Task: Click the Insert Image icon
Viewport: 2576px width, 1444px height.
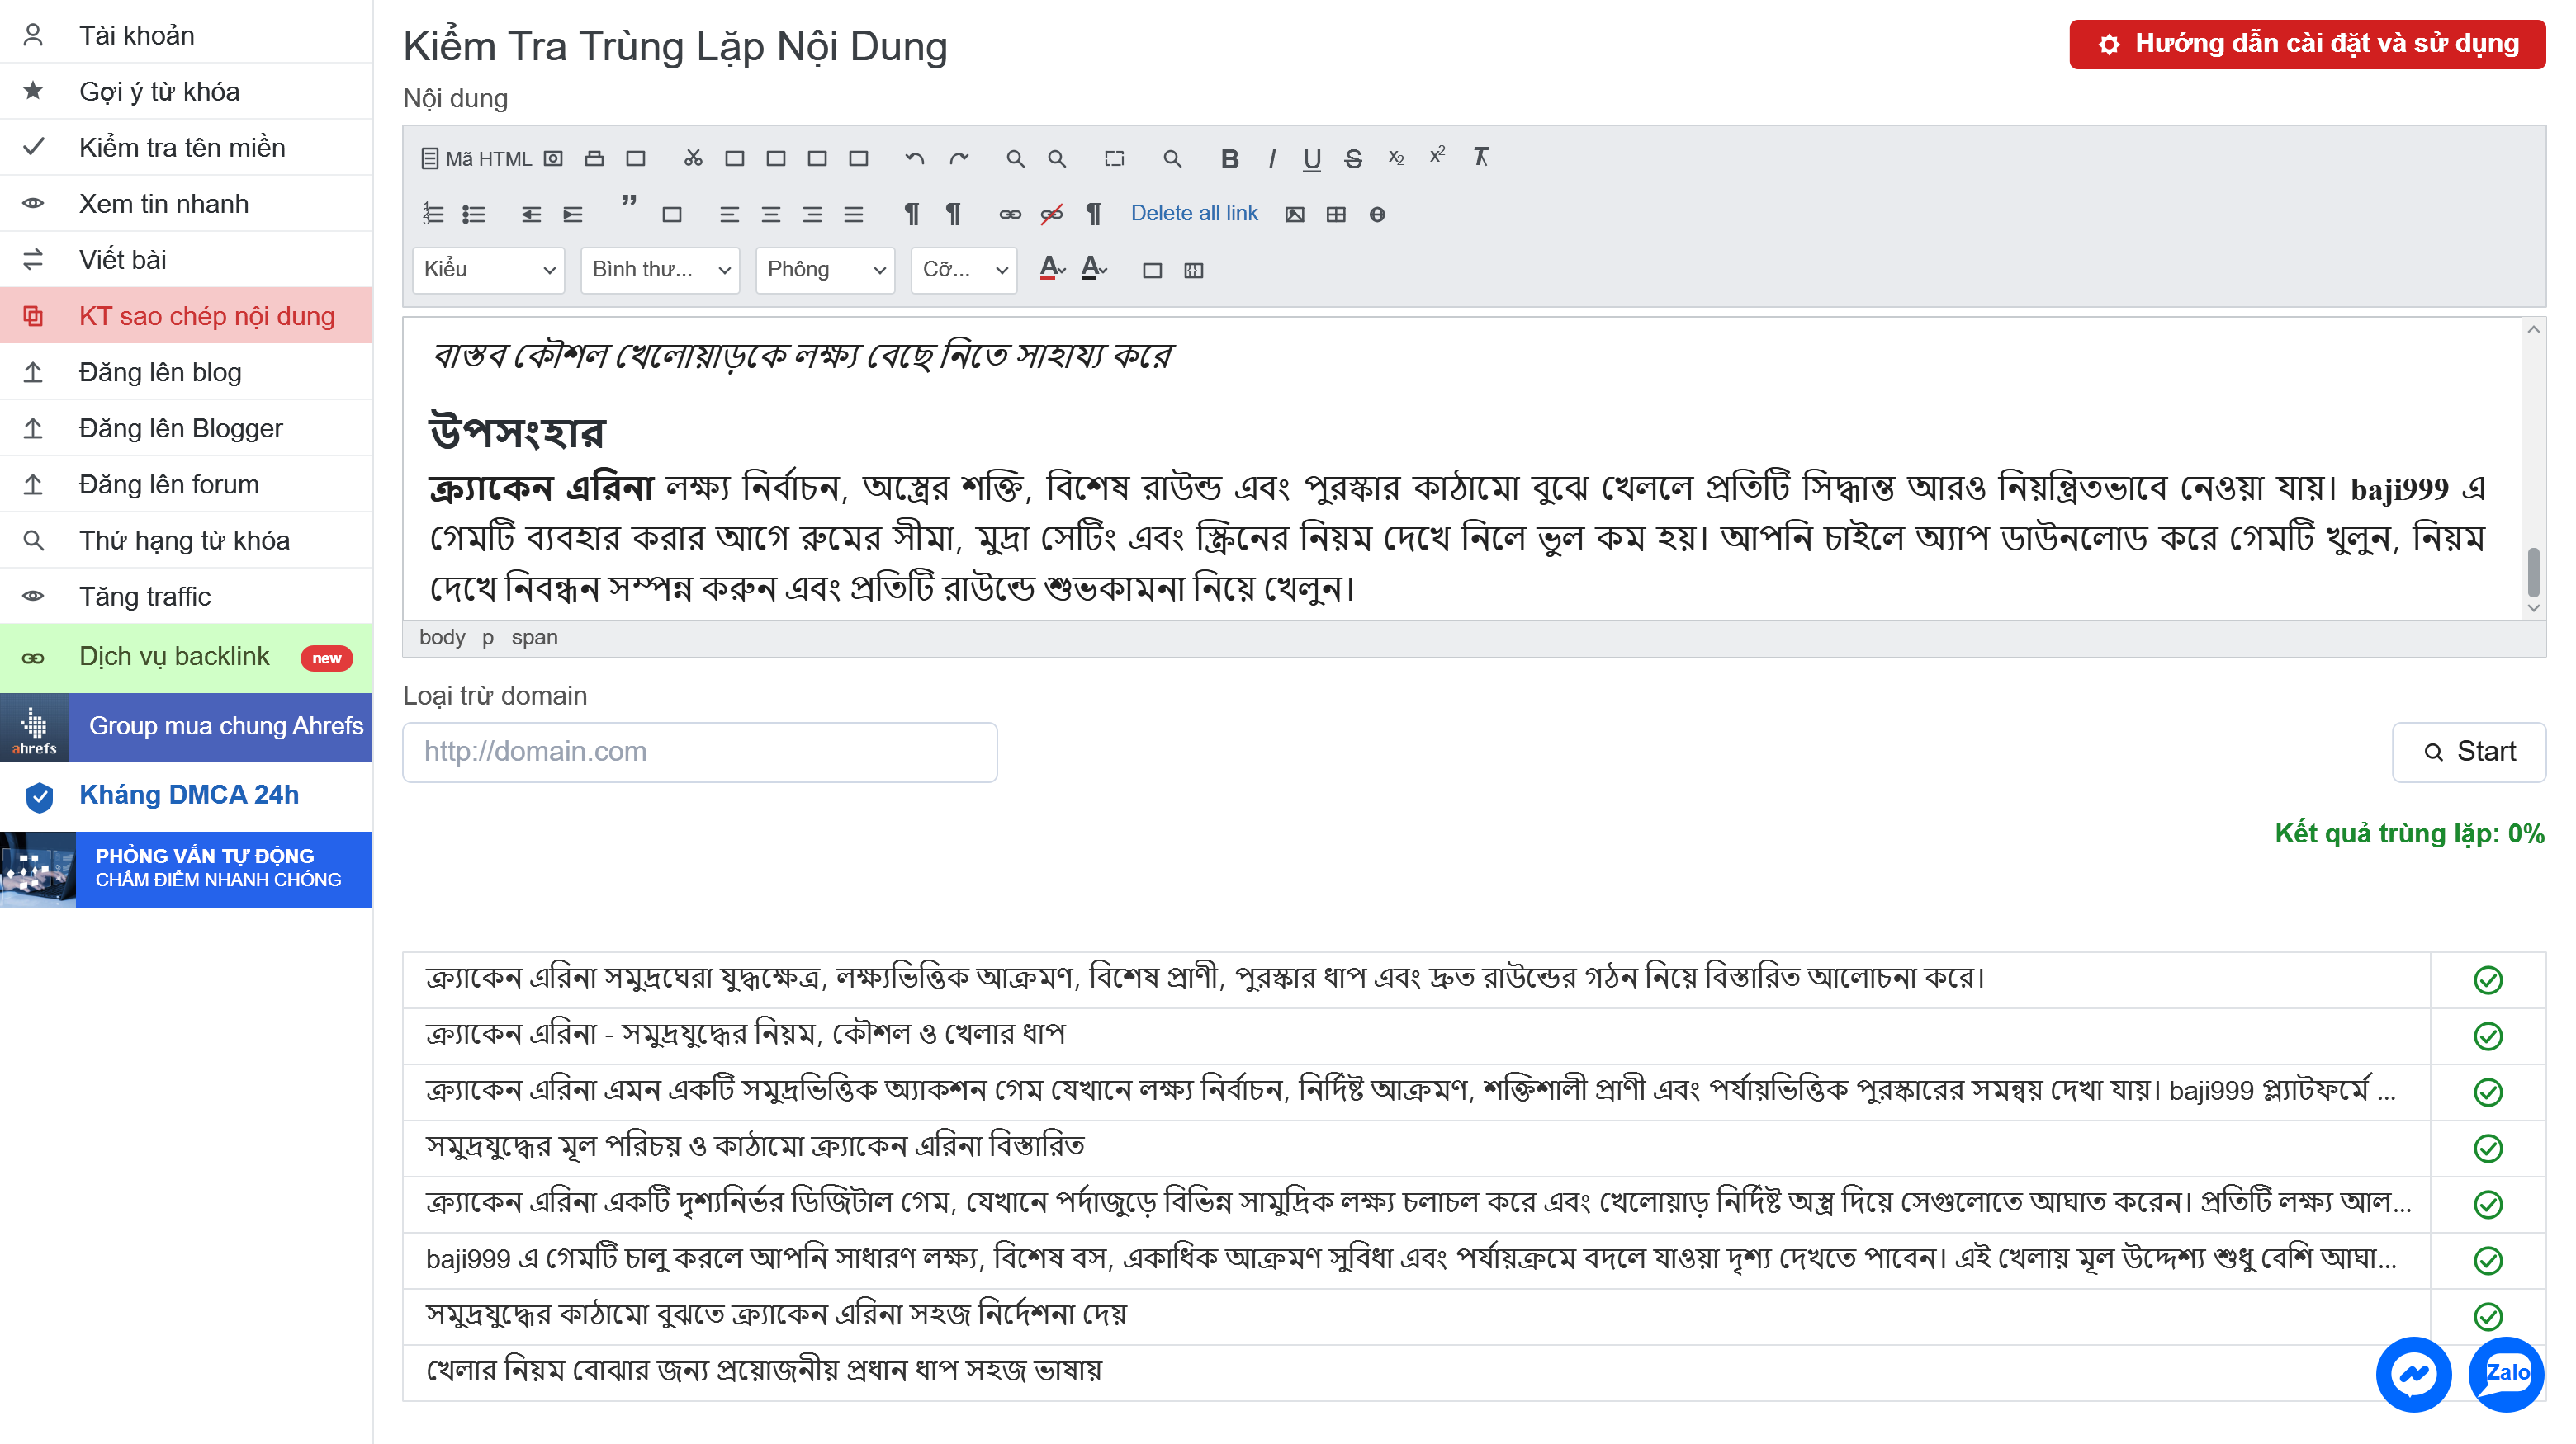Action: click(x=1295, y=214)
